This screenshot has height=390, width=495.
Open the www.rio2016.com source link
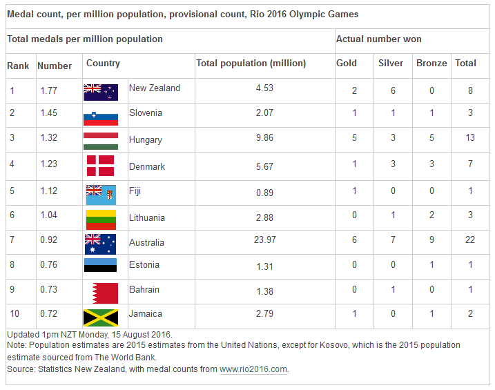pyautogui.click(x=253, y=369)
